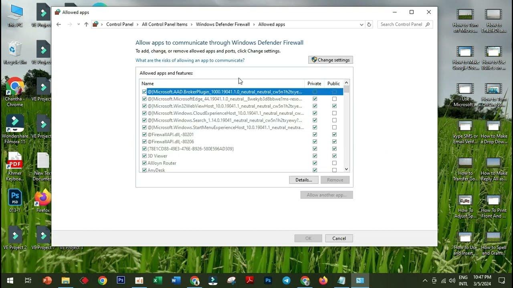Open address bar history dropdown
Screen dimensions: 513x288
click(362, 24)
